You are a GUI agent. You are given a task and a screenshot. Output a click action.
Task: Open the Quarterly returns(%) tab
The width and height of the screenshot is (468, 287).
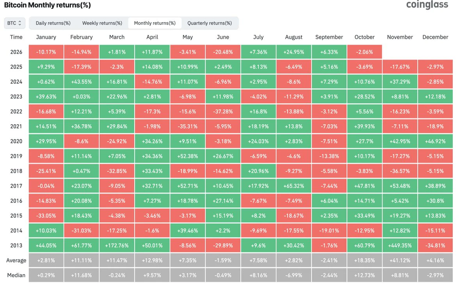tap(210, 23)
